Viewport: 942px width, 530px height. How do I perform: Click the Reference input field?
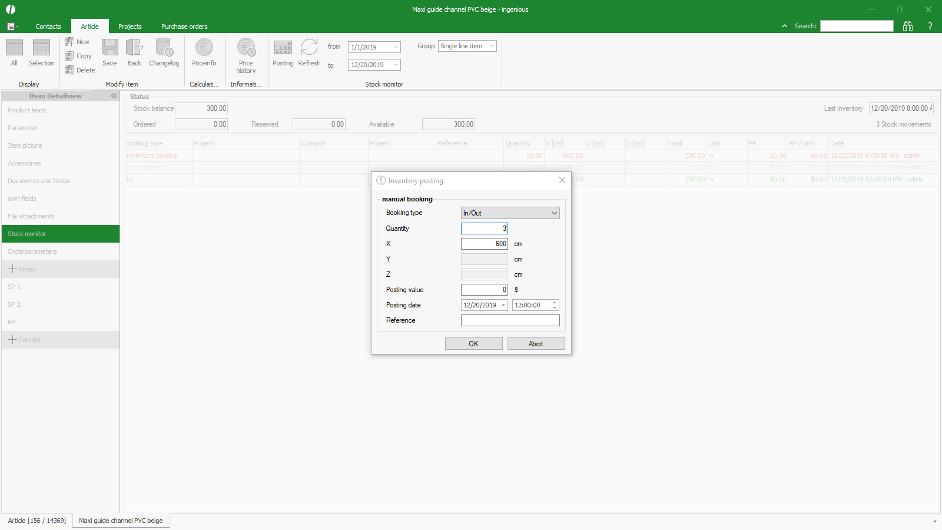point(510,320)
